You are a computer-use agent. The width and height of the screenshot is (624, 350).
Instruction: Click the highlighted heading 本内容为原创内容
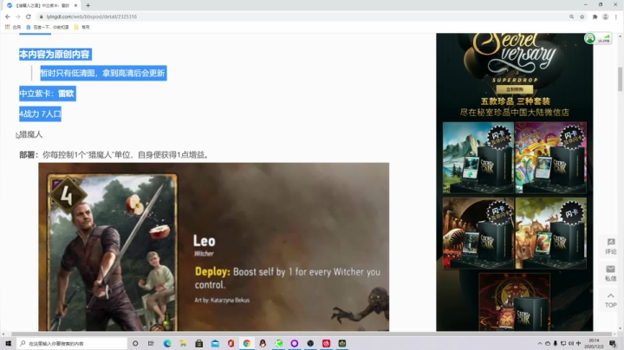click(55, 54)
